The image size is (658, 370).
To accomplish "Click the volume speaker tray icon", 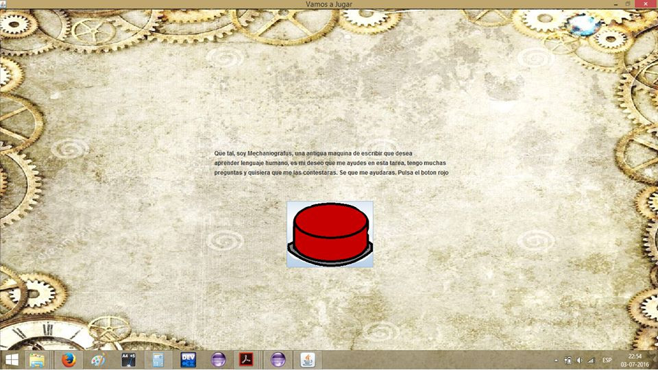I will point(580,360).
